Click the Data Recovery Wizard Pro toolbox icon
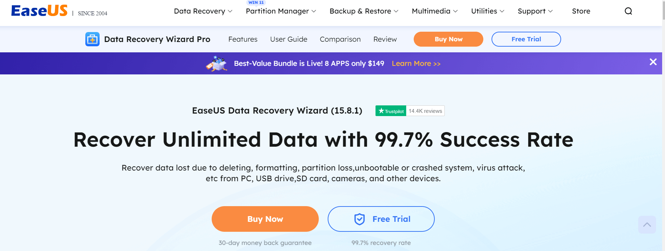Viewport: 665px width, 251px height. (92, 39)
